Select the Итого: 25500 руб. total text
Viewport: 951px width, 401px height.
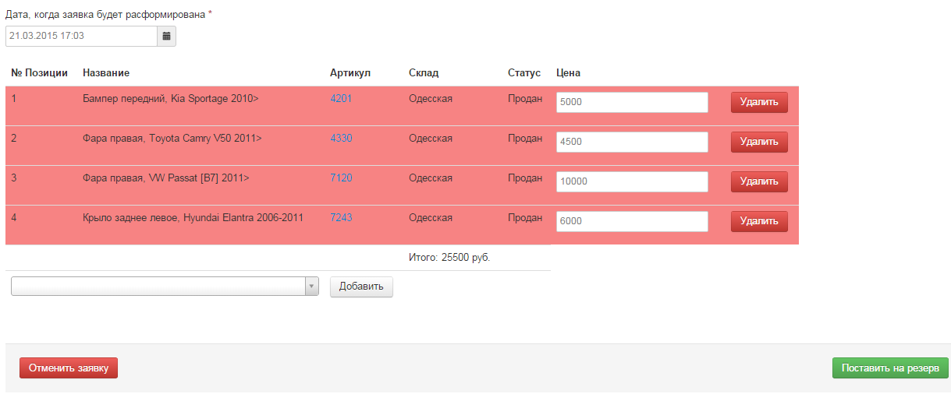pos(449,257)
